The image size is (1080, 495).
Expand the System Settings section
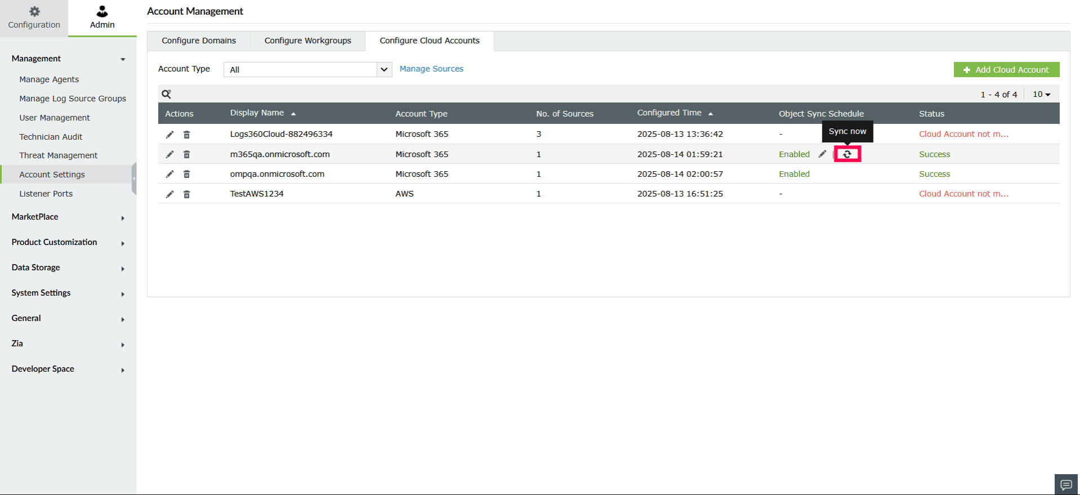pyautogui.click(x=68, y=293)
